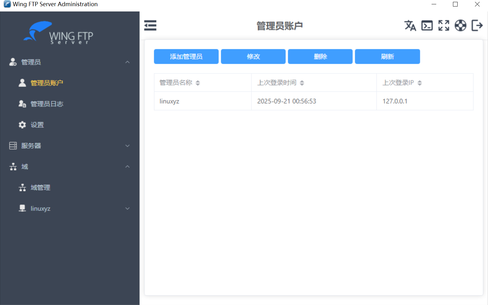Screen dimensions: 488x305
Task: Open the console terminal icon
Action: pos(427,25)
